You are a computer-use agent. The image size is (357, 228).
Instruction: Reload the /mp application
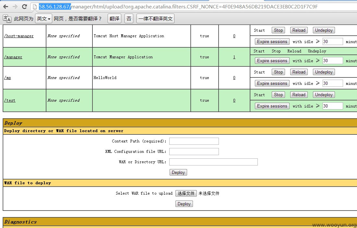pyautogui.click(x=299, y=72)
